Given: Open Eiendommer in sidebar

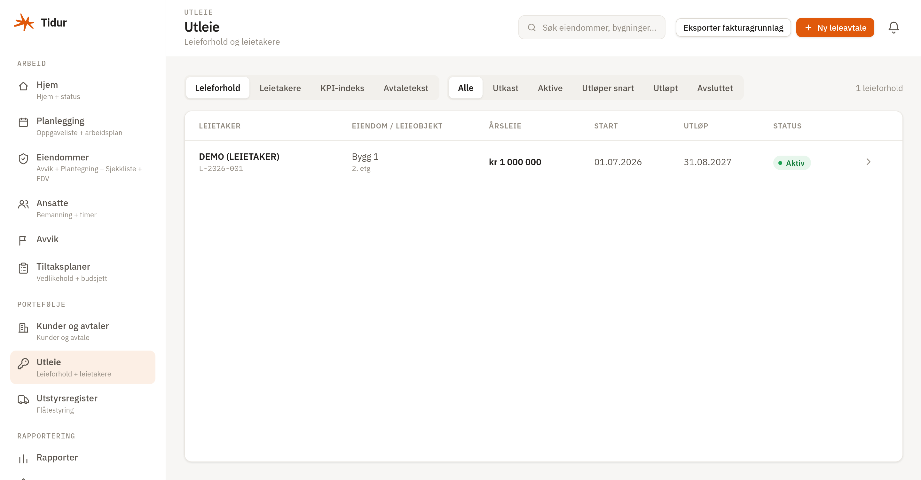Looking at the screenshot, I should (x=83, y=168).
